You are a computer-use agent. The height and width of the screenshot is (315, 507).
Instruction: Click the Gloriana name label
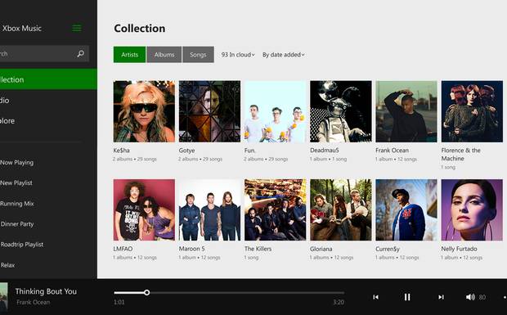pos(321,249)
